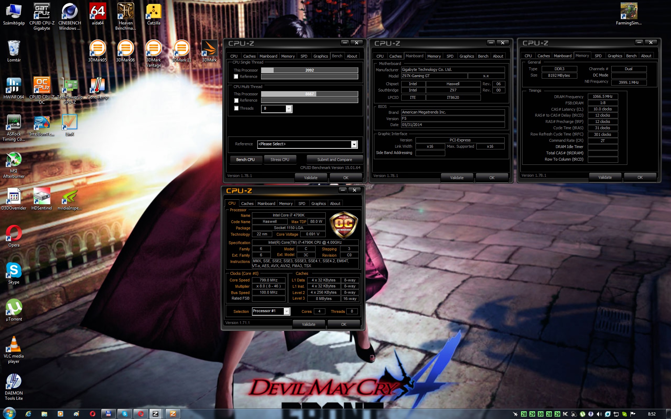Open µTorrent desktop shortcut

coord(14,310)
